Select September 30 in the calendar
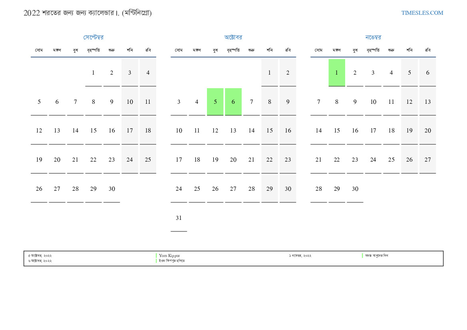Image resolution: width=467 pixels, height=330 pixels. pos(111,189)
